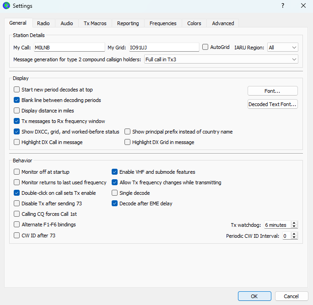This screenshot has height=305, width=313.
Task: Click the Font... button
Action: point(272,91)
